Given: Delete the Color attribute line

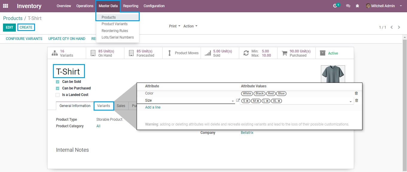Looking at the screenshot, I should pyautogui.click(x=356, y=93).
